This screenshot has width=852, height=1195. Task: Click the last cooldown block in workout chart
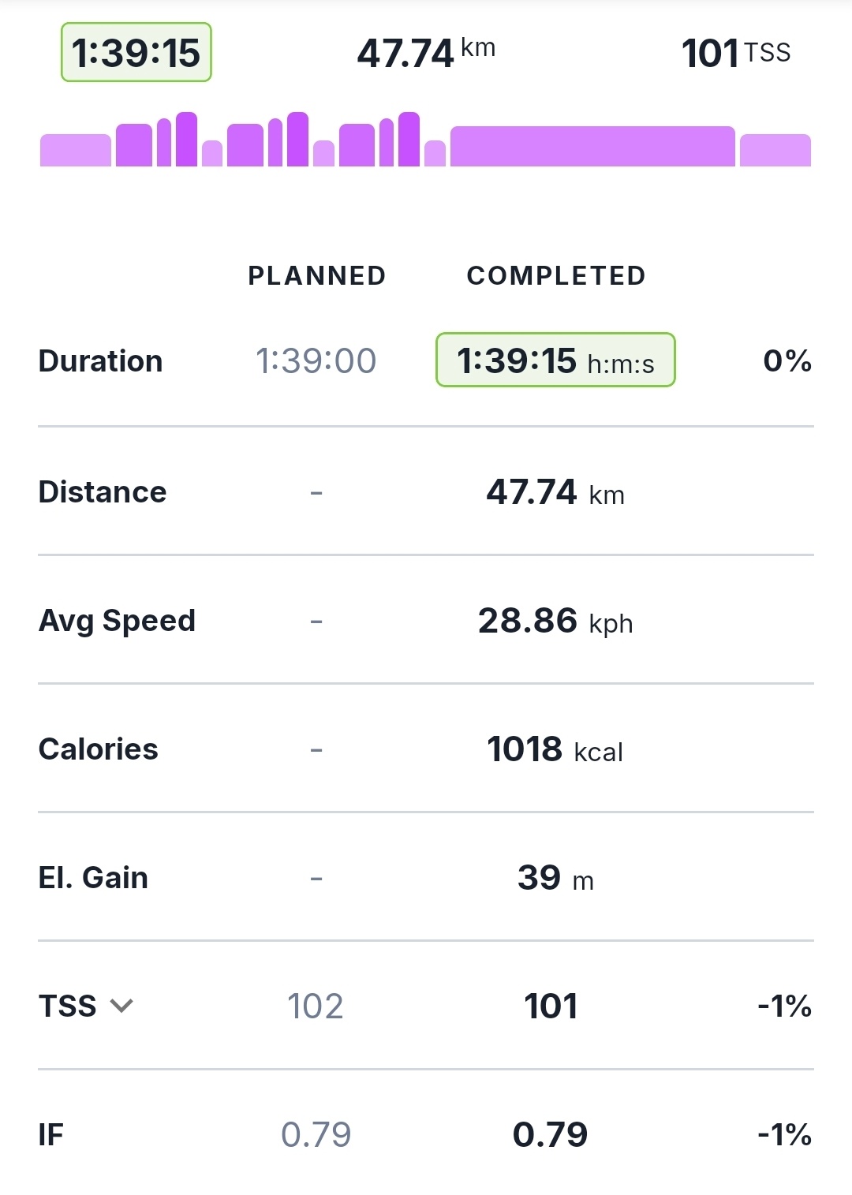click(775, 151)
